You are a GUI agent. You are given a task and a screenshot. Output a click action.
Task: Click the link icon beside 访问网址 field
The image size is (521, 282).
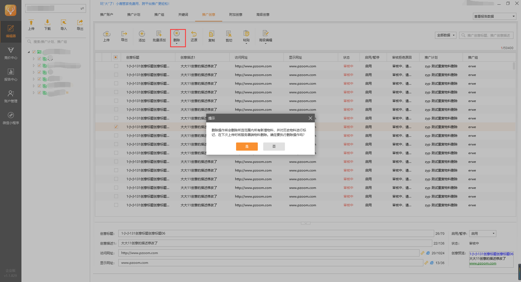point(422,253)
